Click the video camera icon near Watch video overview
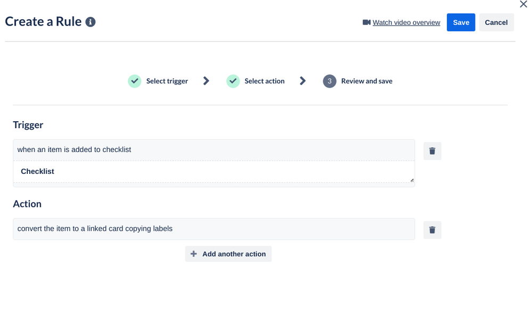 click(x=366, y=22)
